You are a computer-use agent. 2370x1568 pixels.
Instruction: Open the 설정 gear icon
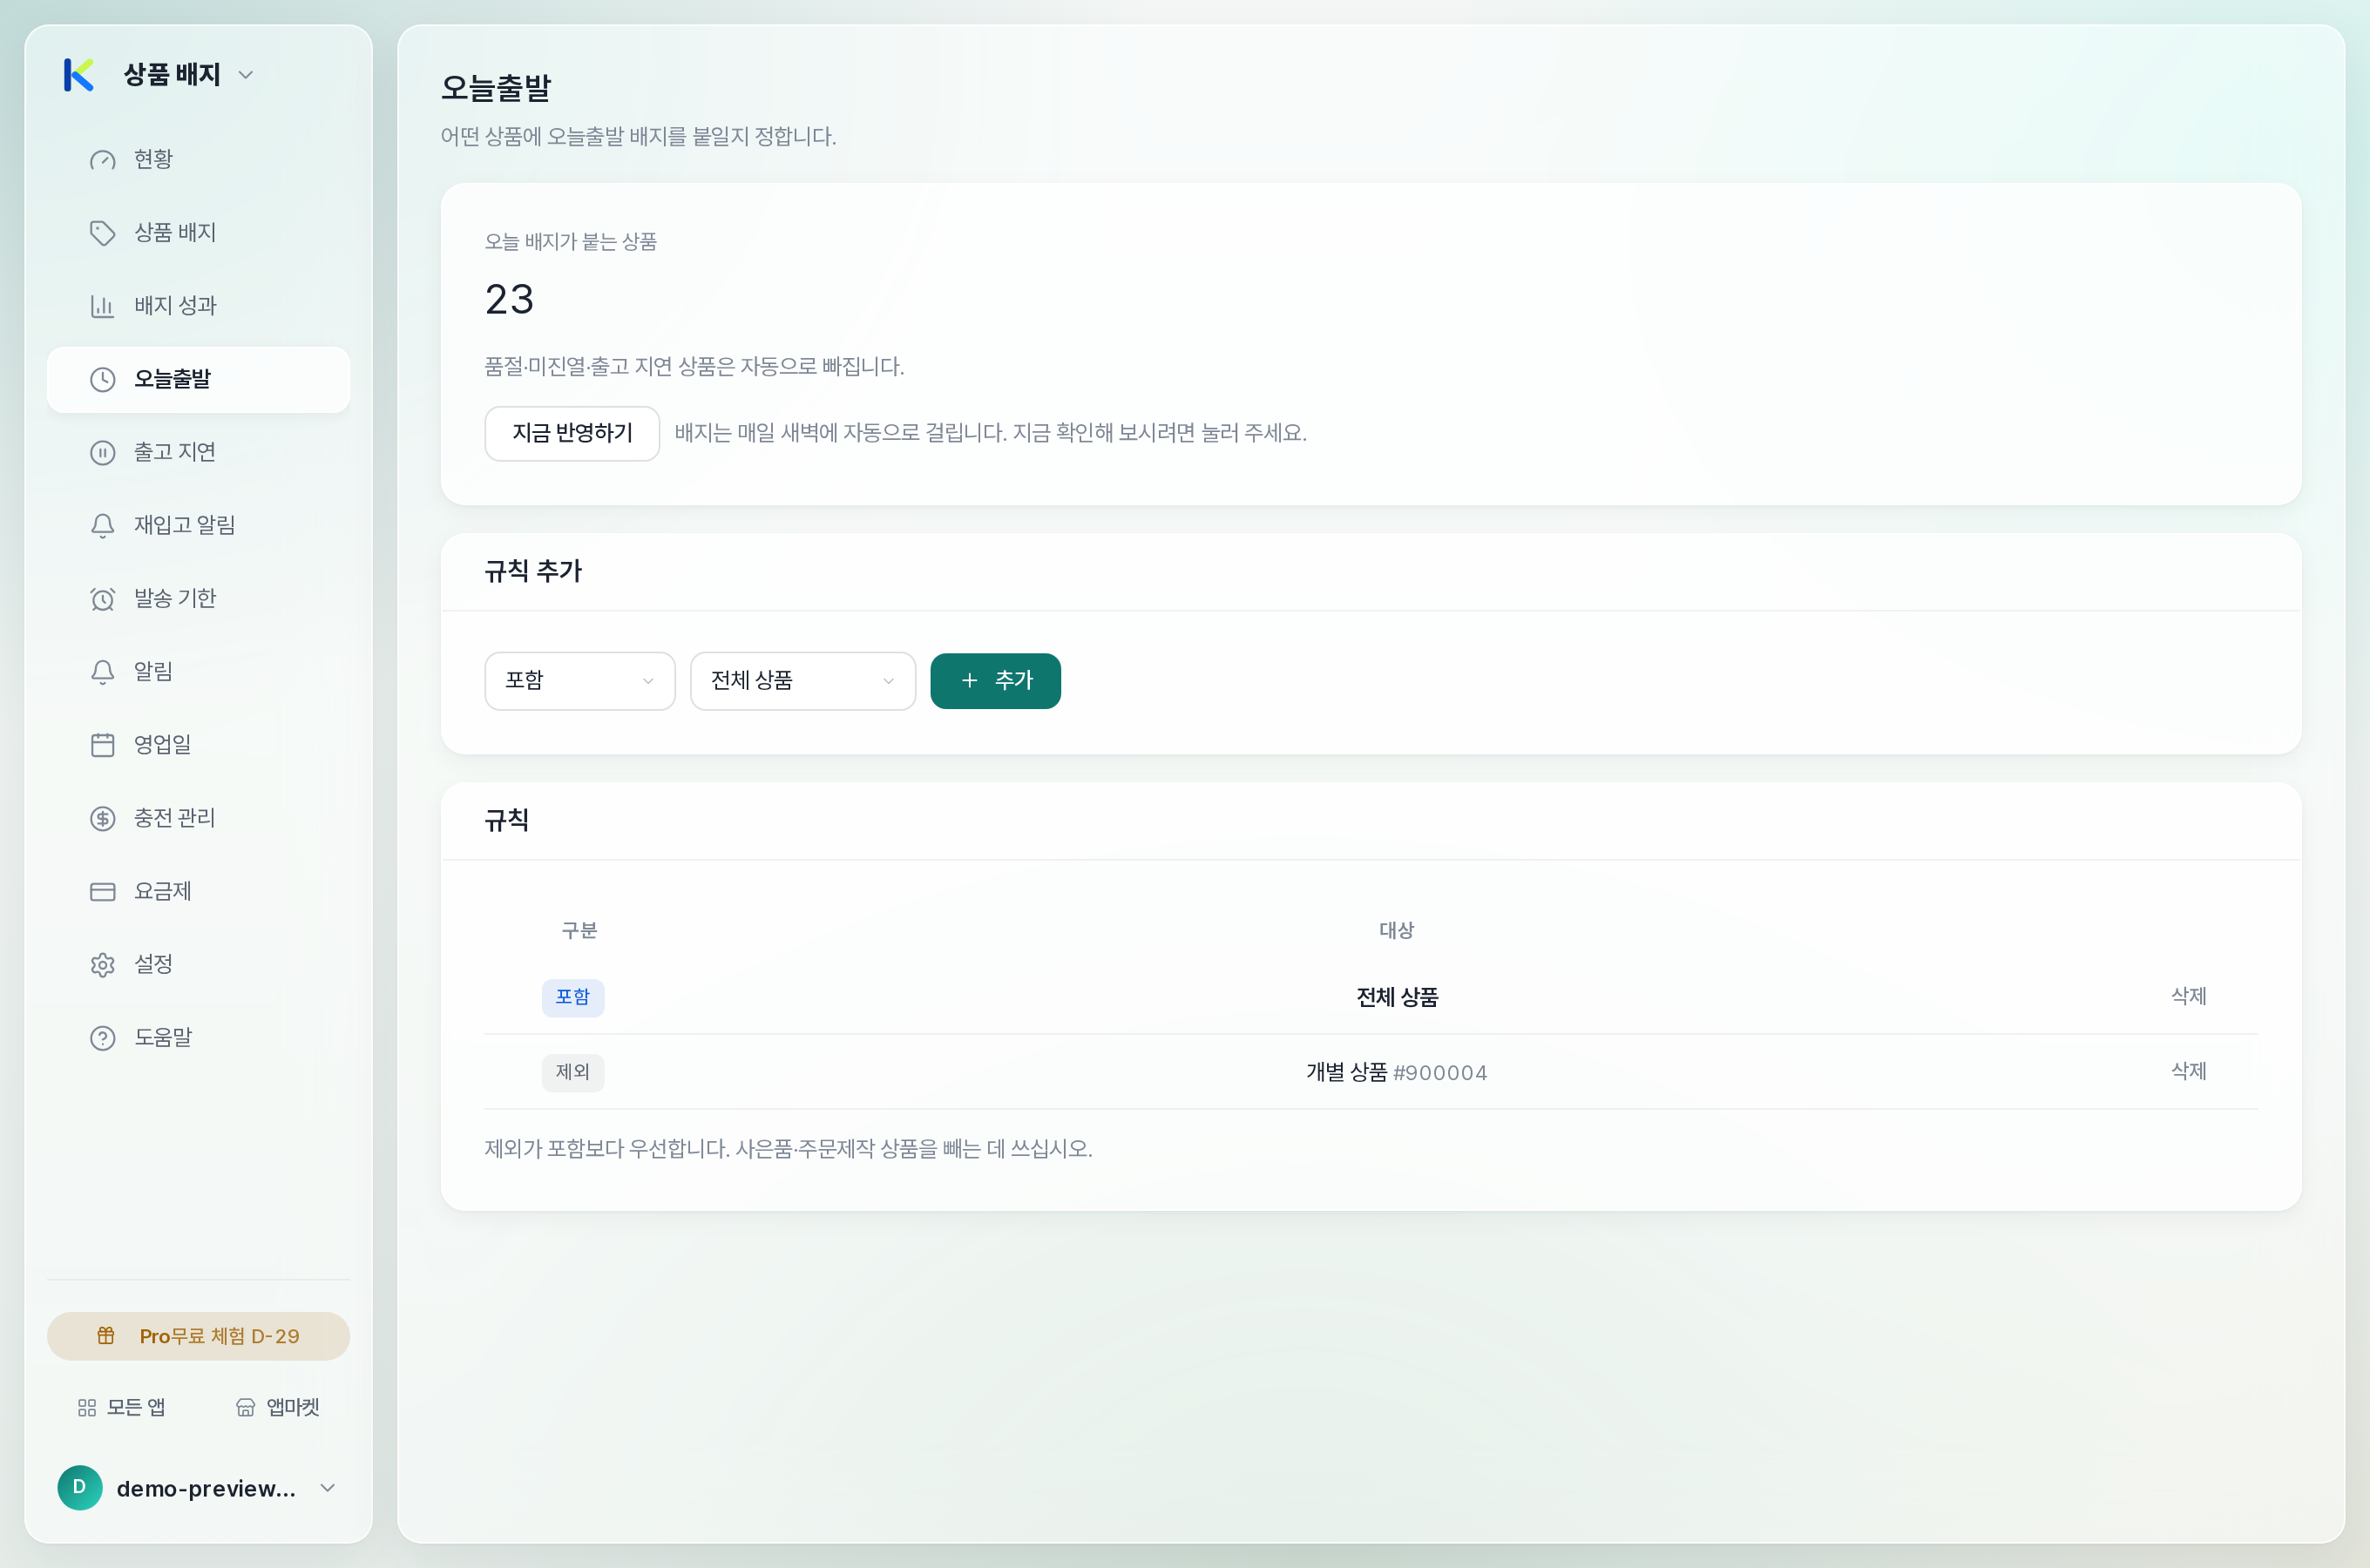click(x=102, y=964)
